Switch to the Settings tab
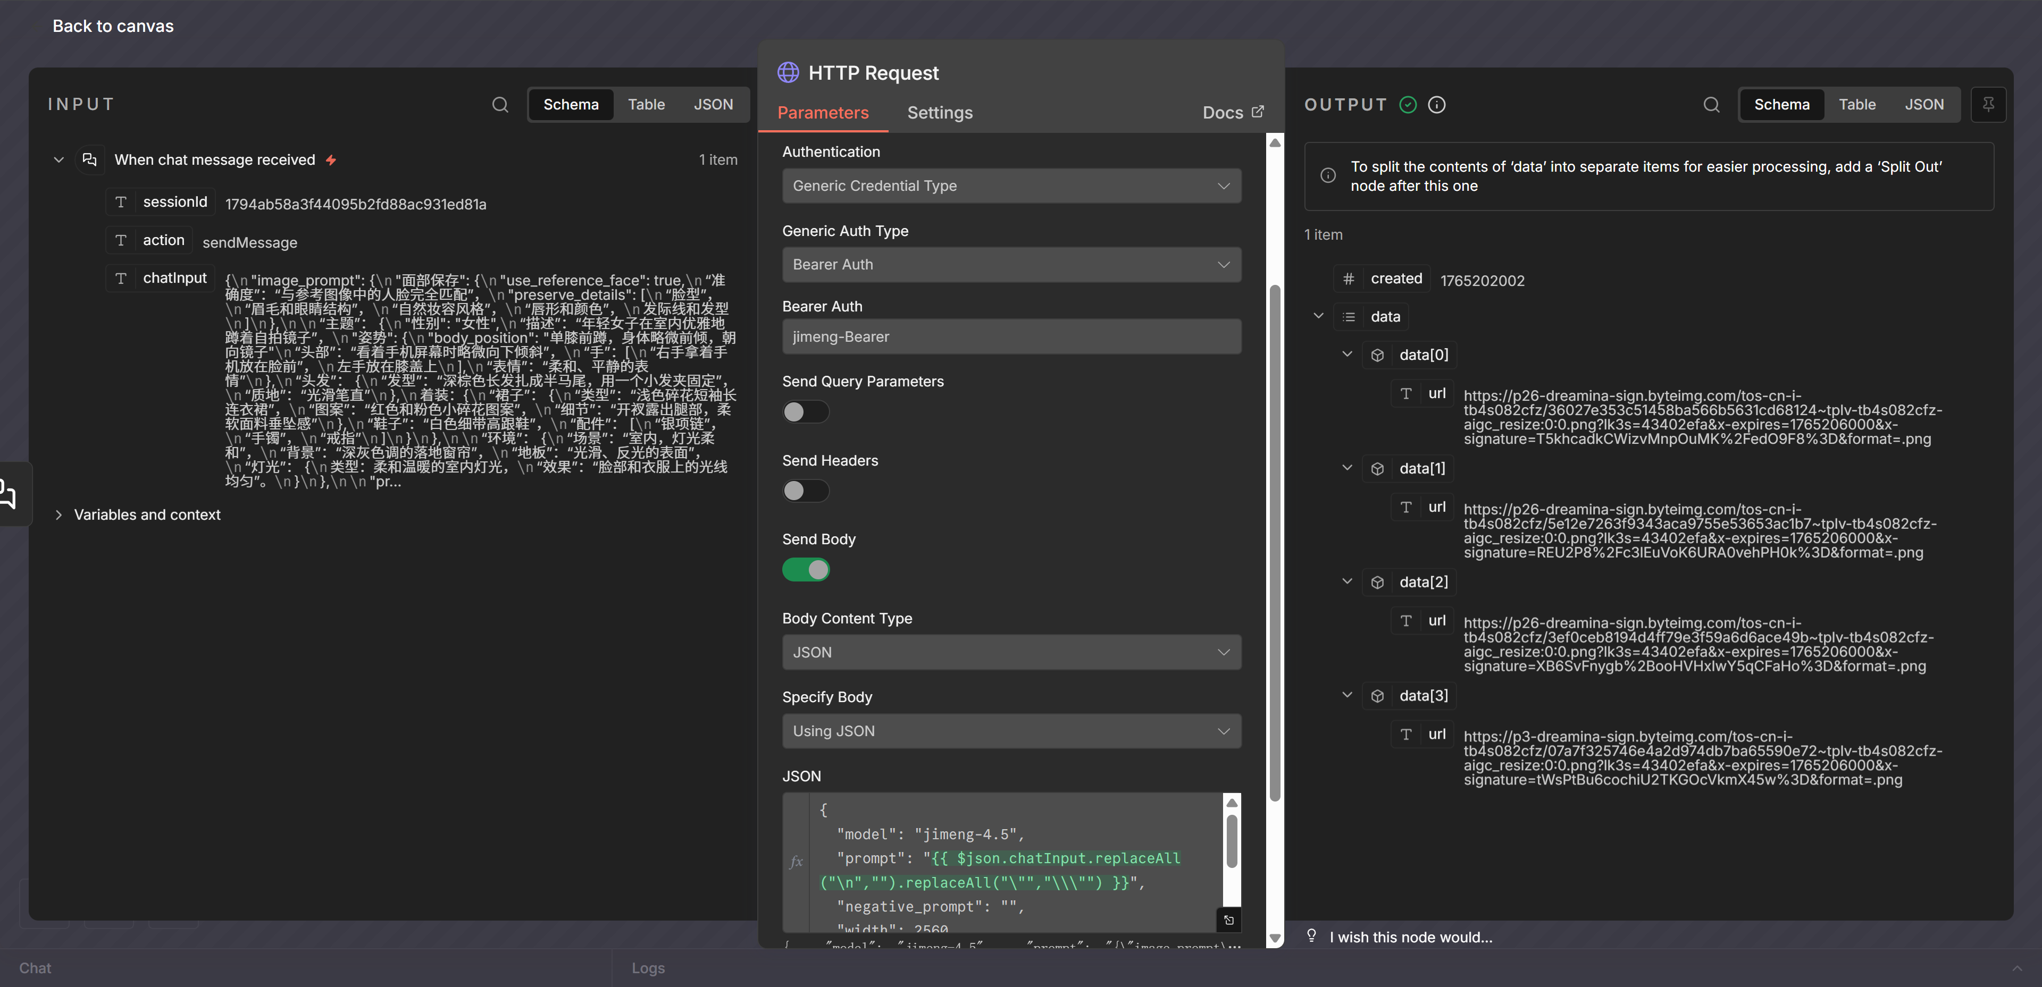The image size is (2042, 987). [x=939, y=113]
